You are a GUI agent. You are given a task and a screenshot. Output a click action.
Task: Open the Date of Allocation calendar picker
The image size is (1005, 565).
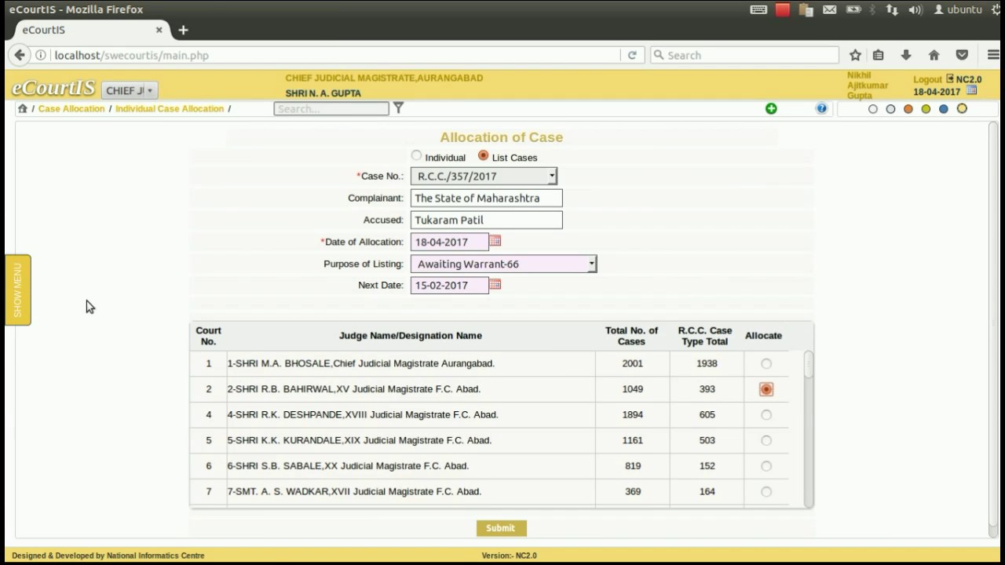495,241
